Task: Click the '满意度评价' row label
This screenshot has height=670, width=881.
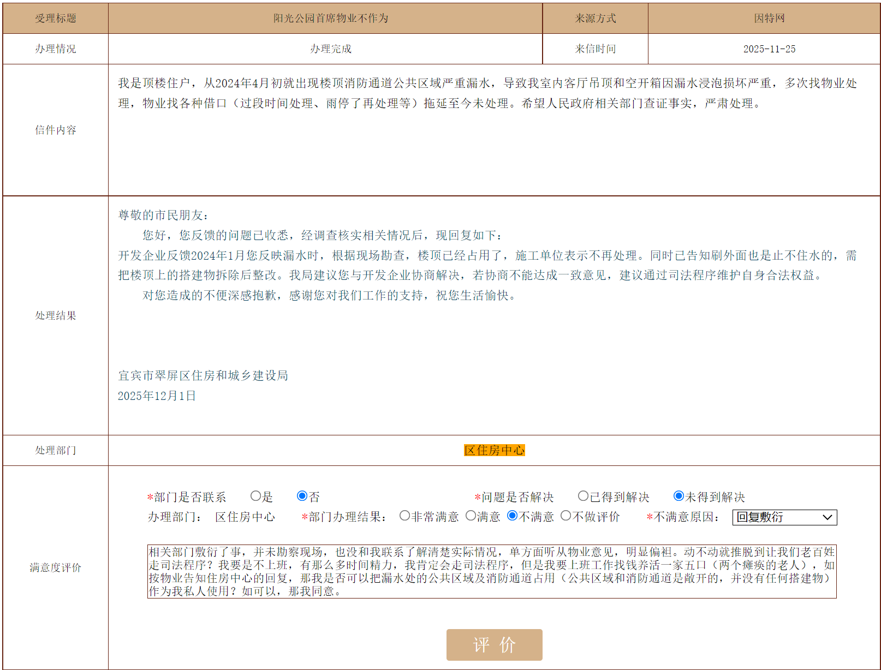Action: click(55, 567)
